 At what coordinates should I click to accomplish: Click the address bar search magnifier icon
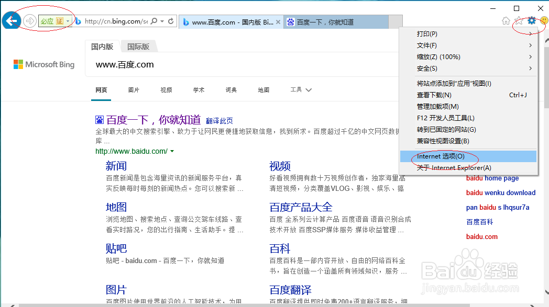(153, 21)
